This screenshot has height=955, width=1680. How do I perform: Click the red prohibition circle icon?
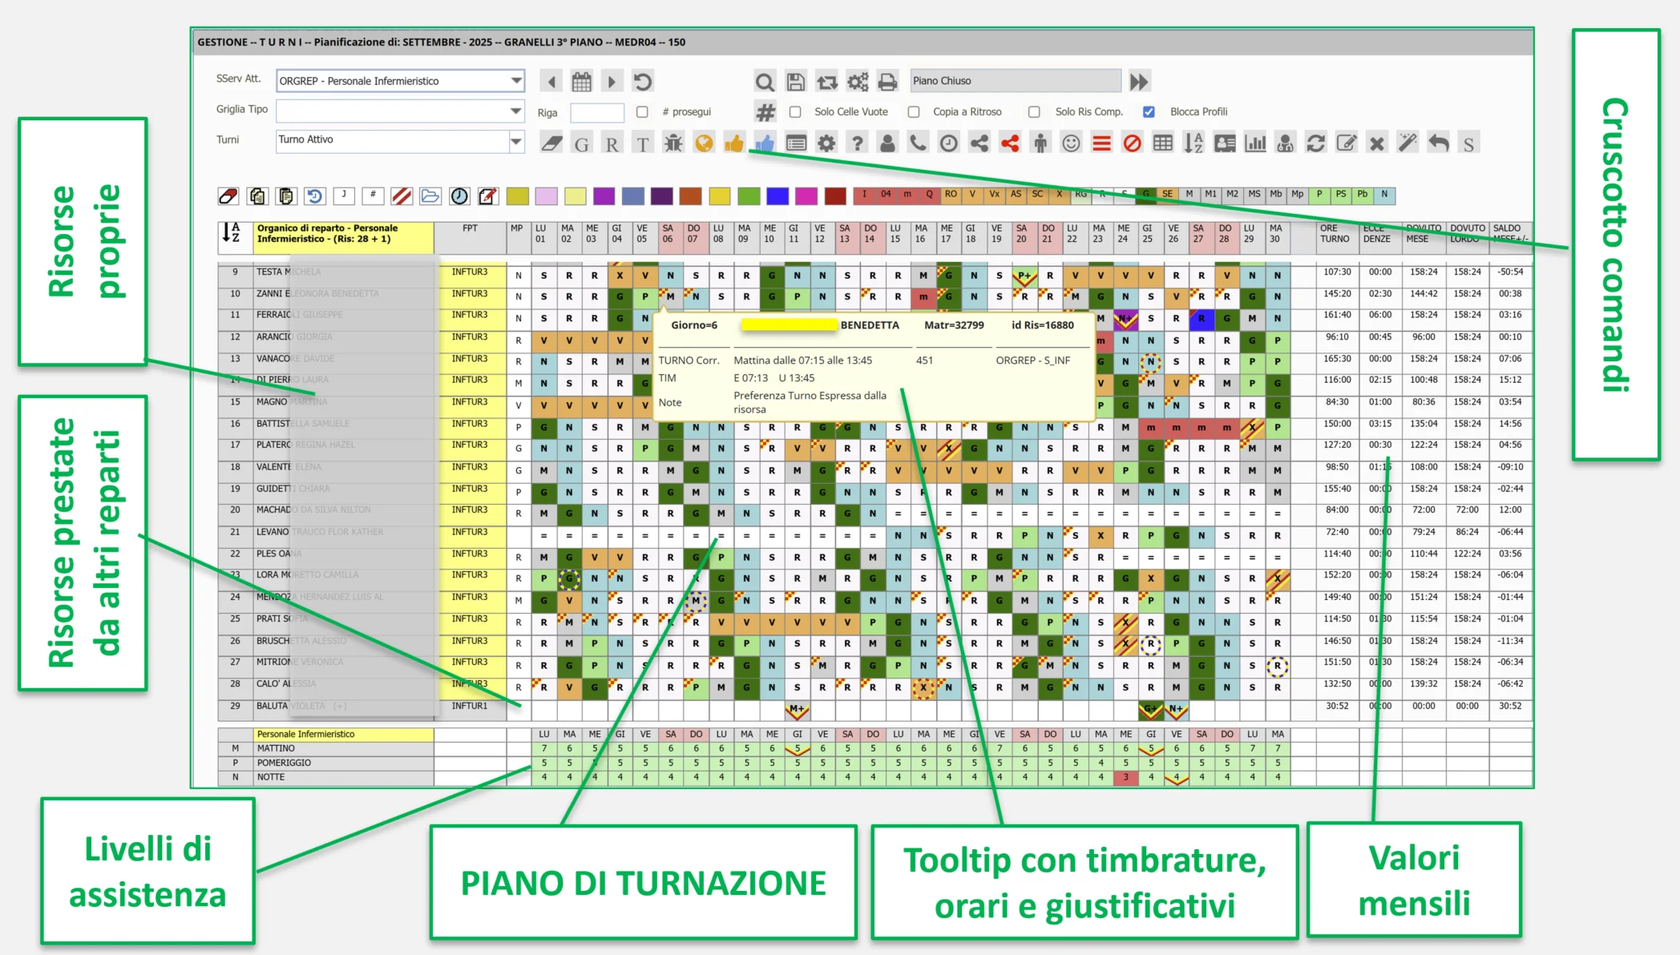coord(1132,143)
